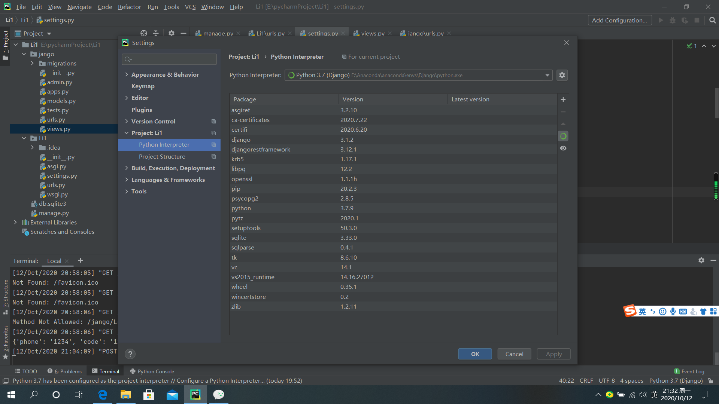Expand Build, Execution, Deployment section
Image resolution: width=719 pixels, height=404 pixels.
point(127,168)
